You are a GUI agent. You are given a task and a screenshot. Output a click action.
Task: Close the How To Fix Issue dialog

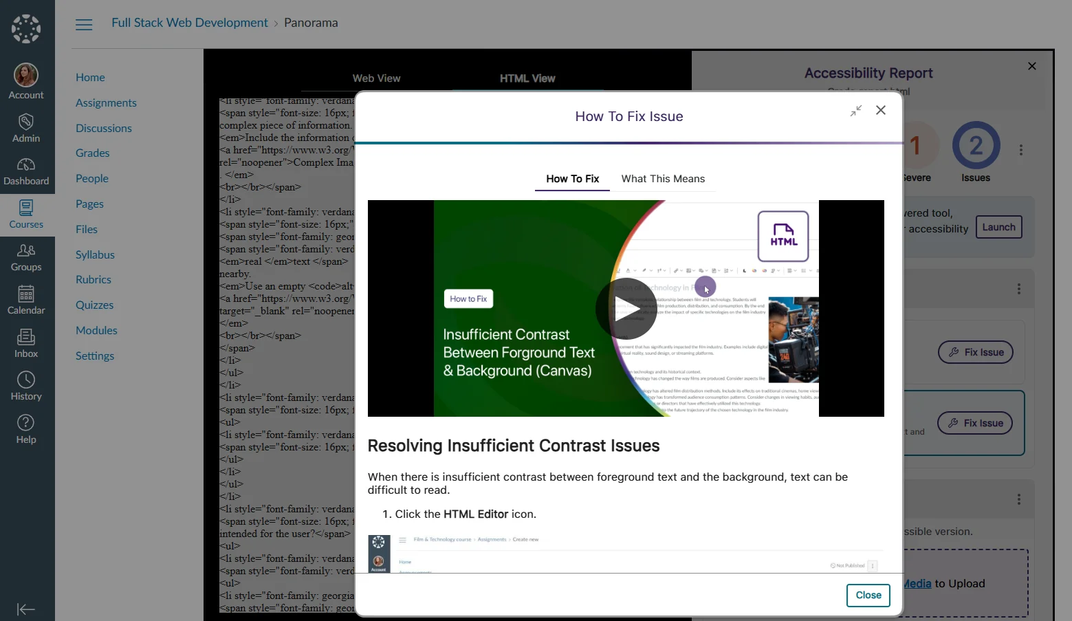pyautogui.click(x=881, y=111)
